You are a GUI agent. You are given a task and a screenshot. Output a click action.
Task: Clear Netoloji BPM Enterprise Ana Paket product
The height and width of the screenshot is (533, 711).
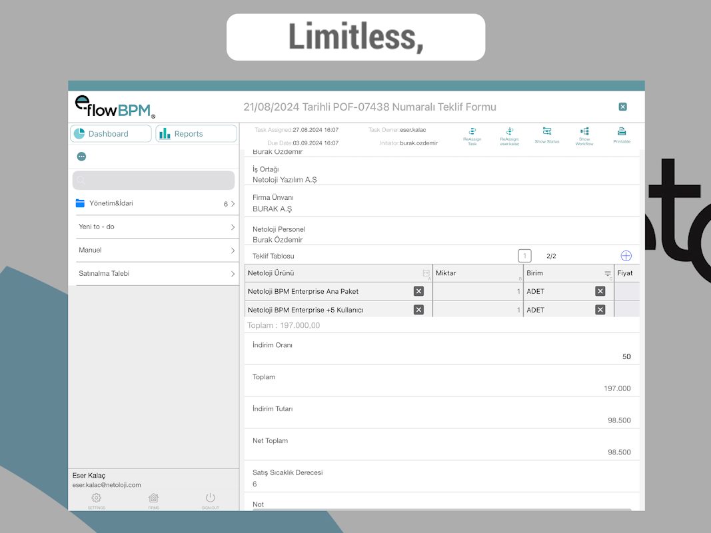(418, 291)
